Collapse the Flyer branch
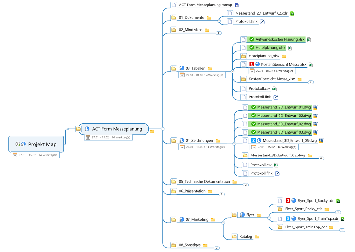 [269, 218]
